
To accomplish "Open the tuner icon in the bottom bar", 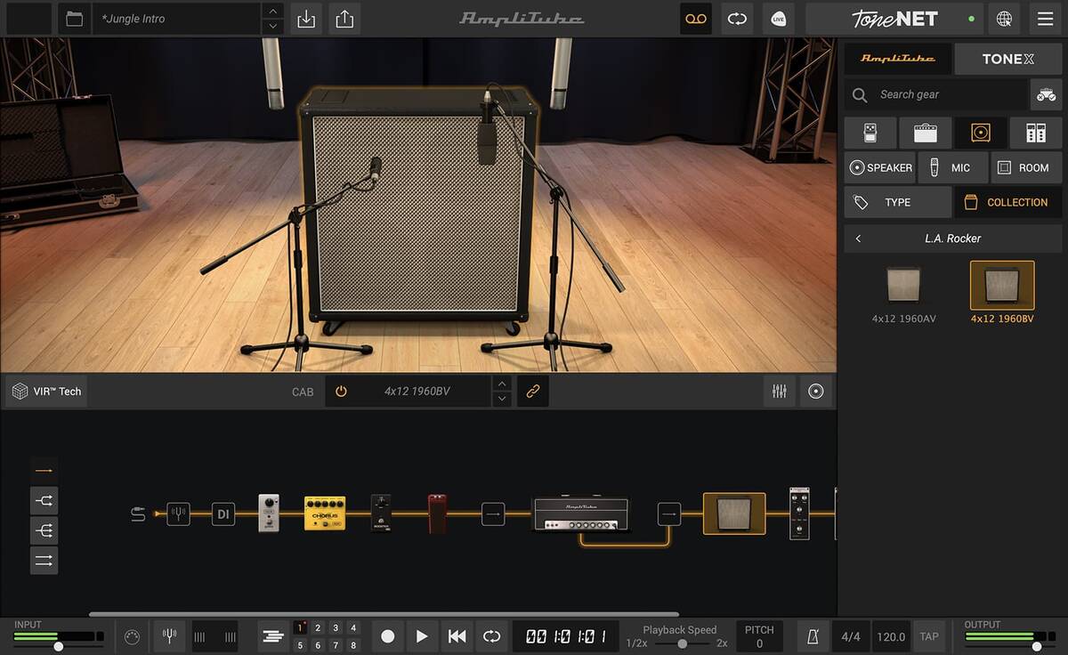I will pyautogui.click(x=169, y=636).
